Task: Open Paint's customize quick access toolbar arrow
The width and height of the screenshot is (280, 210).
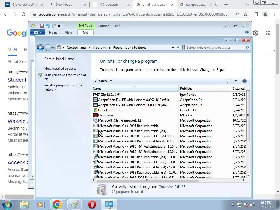Action: click(x=59, y=26)
